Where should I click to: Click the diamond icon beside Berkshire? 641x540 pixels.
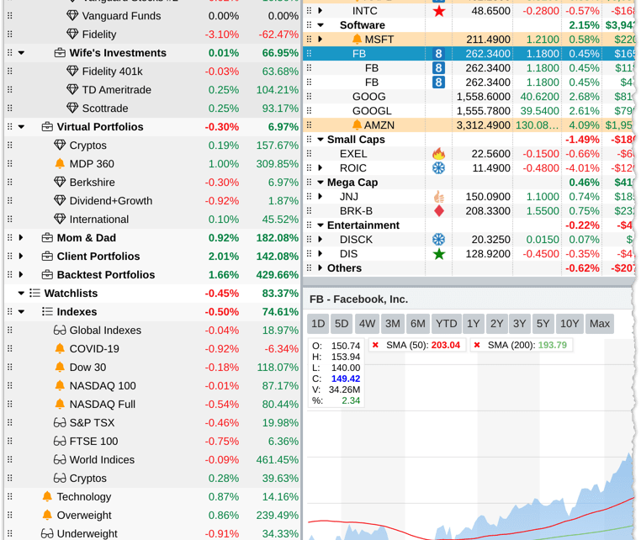[x=60, y=182]
